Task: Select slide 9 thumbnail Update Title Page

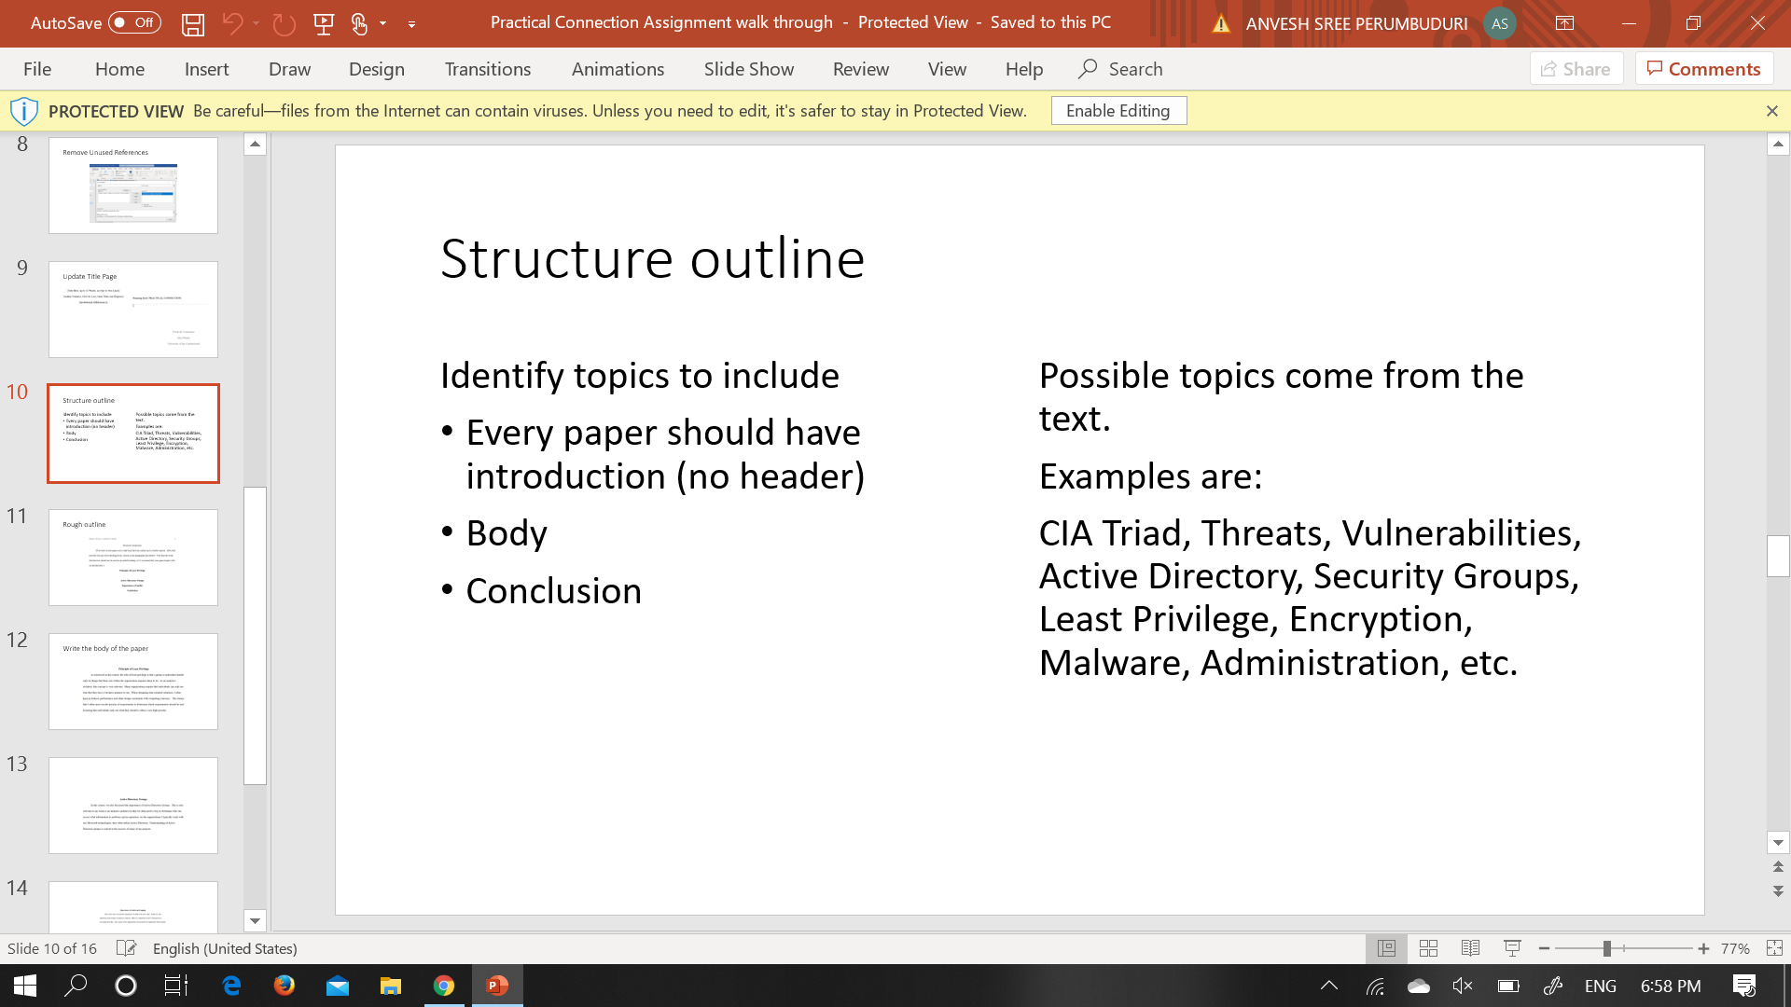Action: (x=133, y=310)
